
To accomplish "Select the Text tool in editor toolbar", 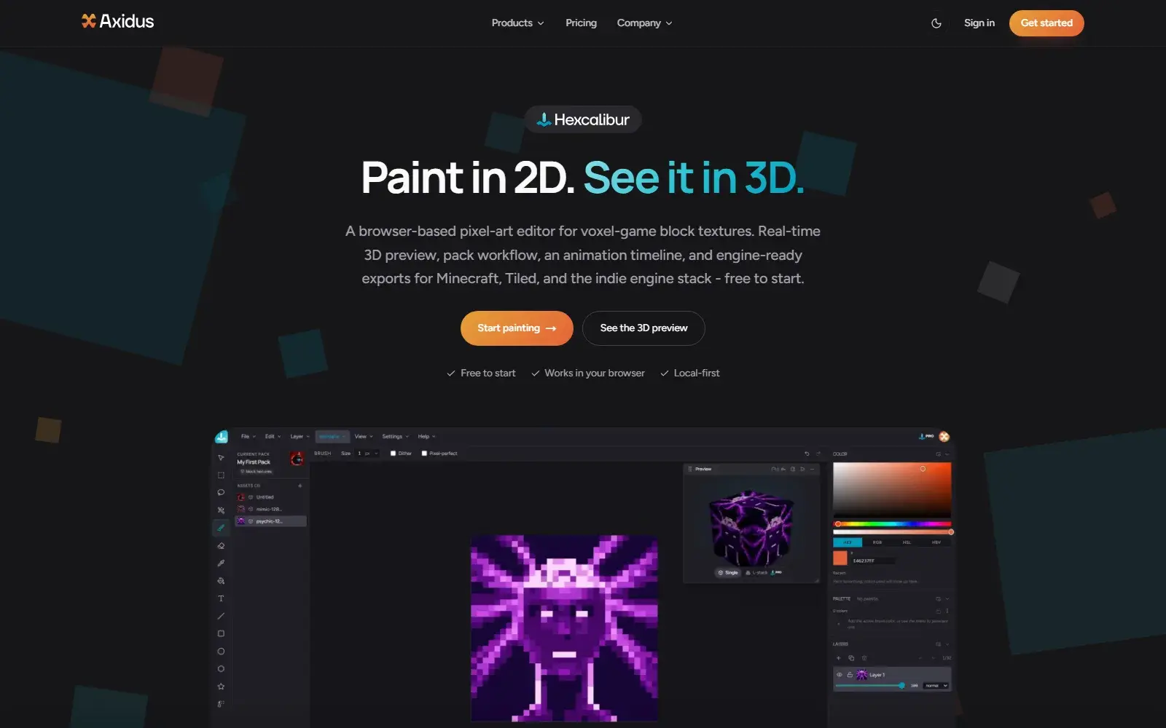I will coord(221,598).
